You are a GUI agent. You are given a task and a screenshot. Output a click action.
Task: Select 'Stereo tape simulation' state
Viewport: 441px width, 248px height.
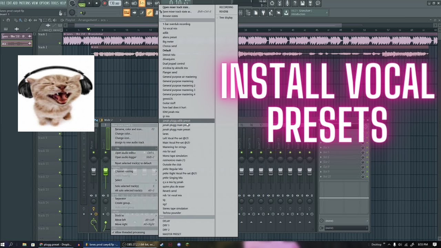[186, 208]
